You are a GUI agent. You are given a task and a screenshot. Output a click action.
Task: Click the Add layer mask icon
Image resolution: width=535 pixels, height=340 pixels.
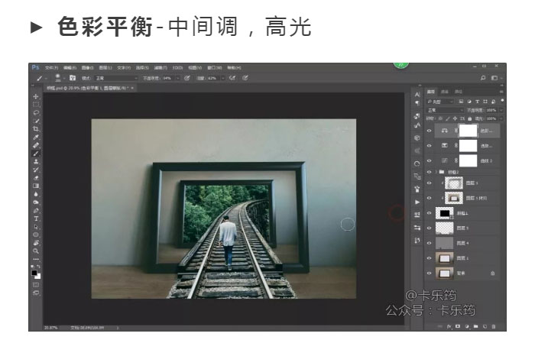tap(458, 326)
